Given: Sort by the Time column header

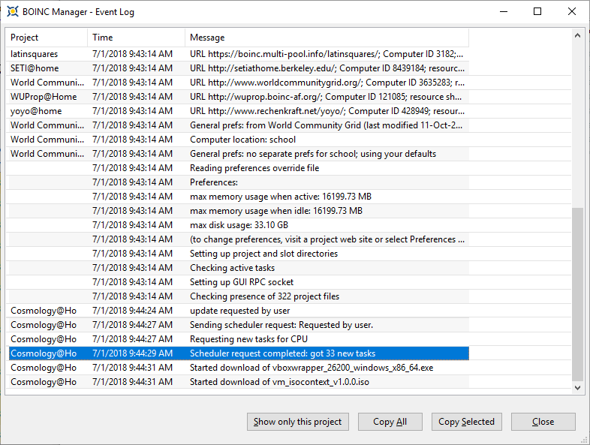Looking at the screenshot, I should point(136,38).
